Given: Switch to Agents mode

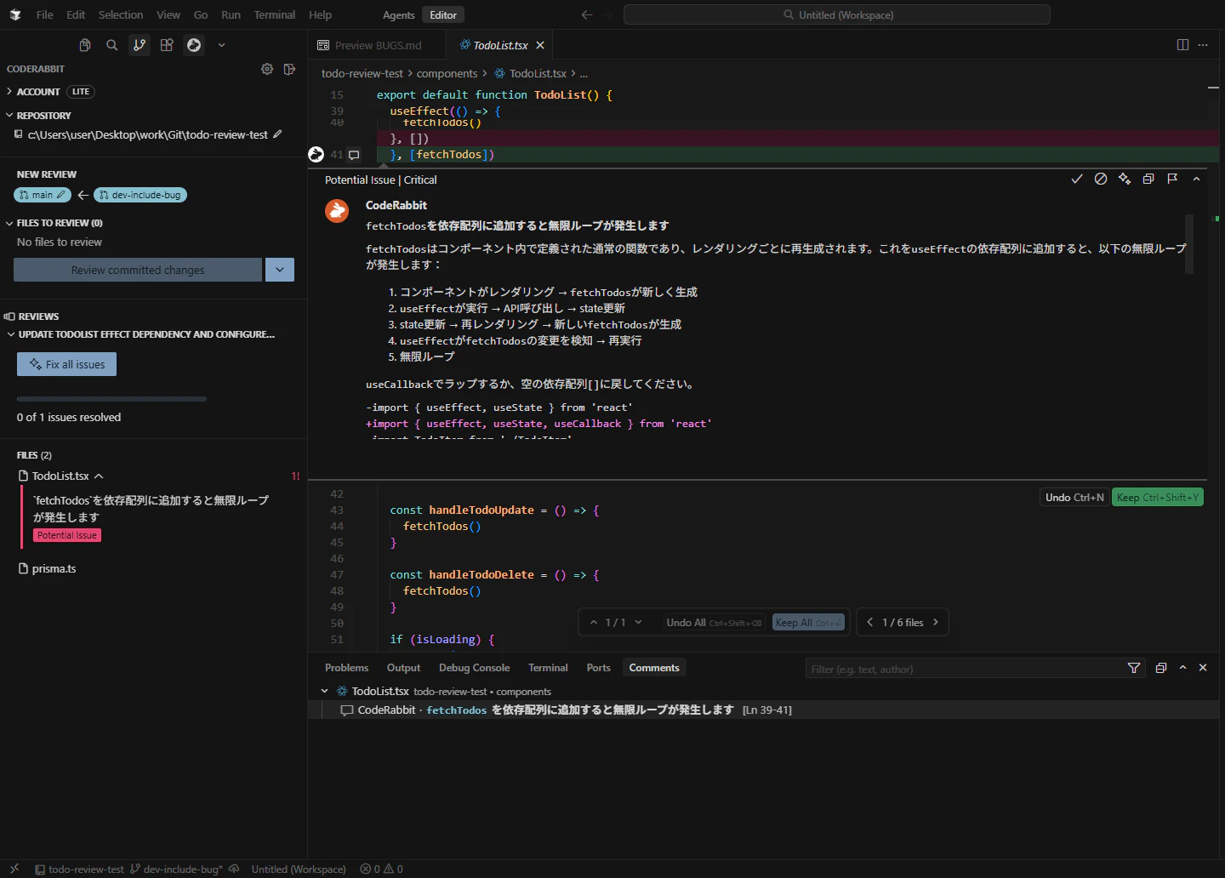Looking at the screenshot, I should tap(398, 14).
